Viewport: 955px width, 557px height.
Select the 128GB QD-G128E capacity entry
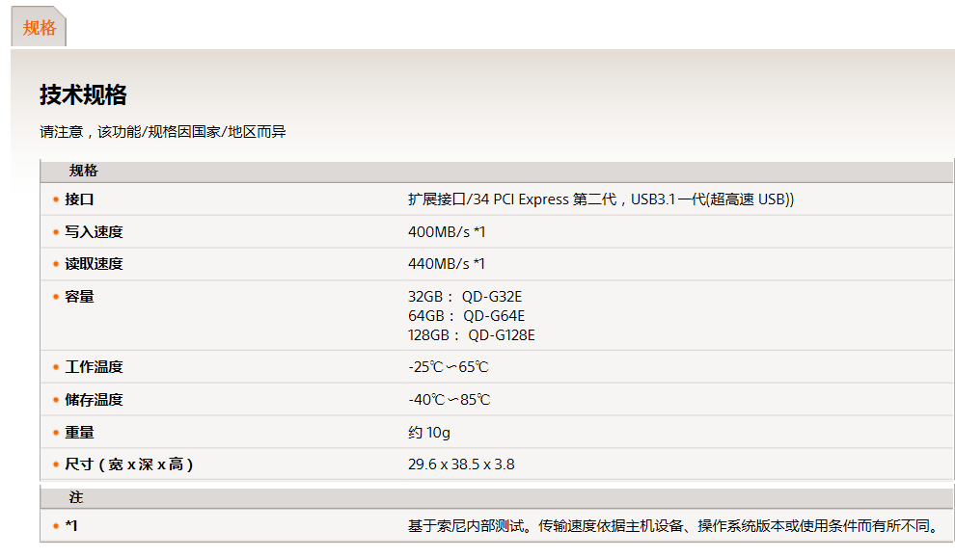471,335
